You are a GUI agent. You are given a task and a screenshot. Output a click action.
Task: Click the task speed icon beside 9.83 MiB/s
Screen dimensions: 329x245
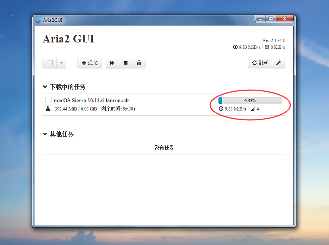coord(221,109)
